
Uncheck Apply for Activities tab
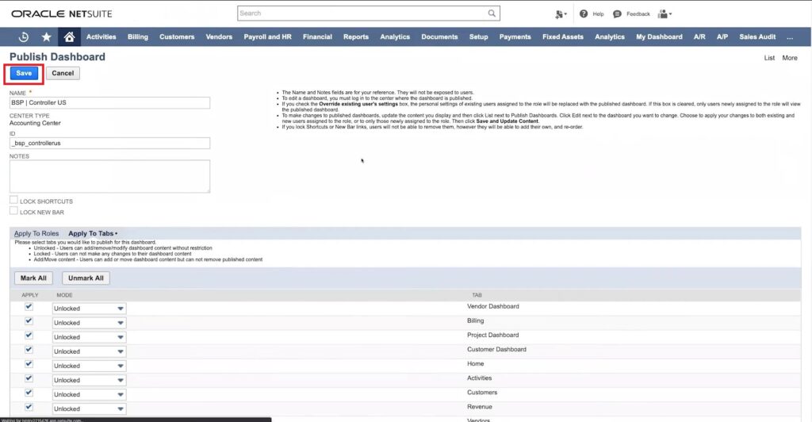coord(29,378)
